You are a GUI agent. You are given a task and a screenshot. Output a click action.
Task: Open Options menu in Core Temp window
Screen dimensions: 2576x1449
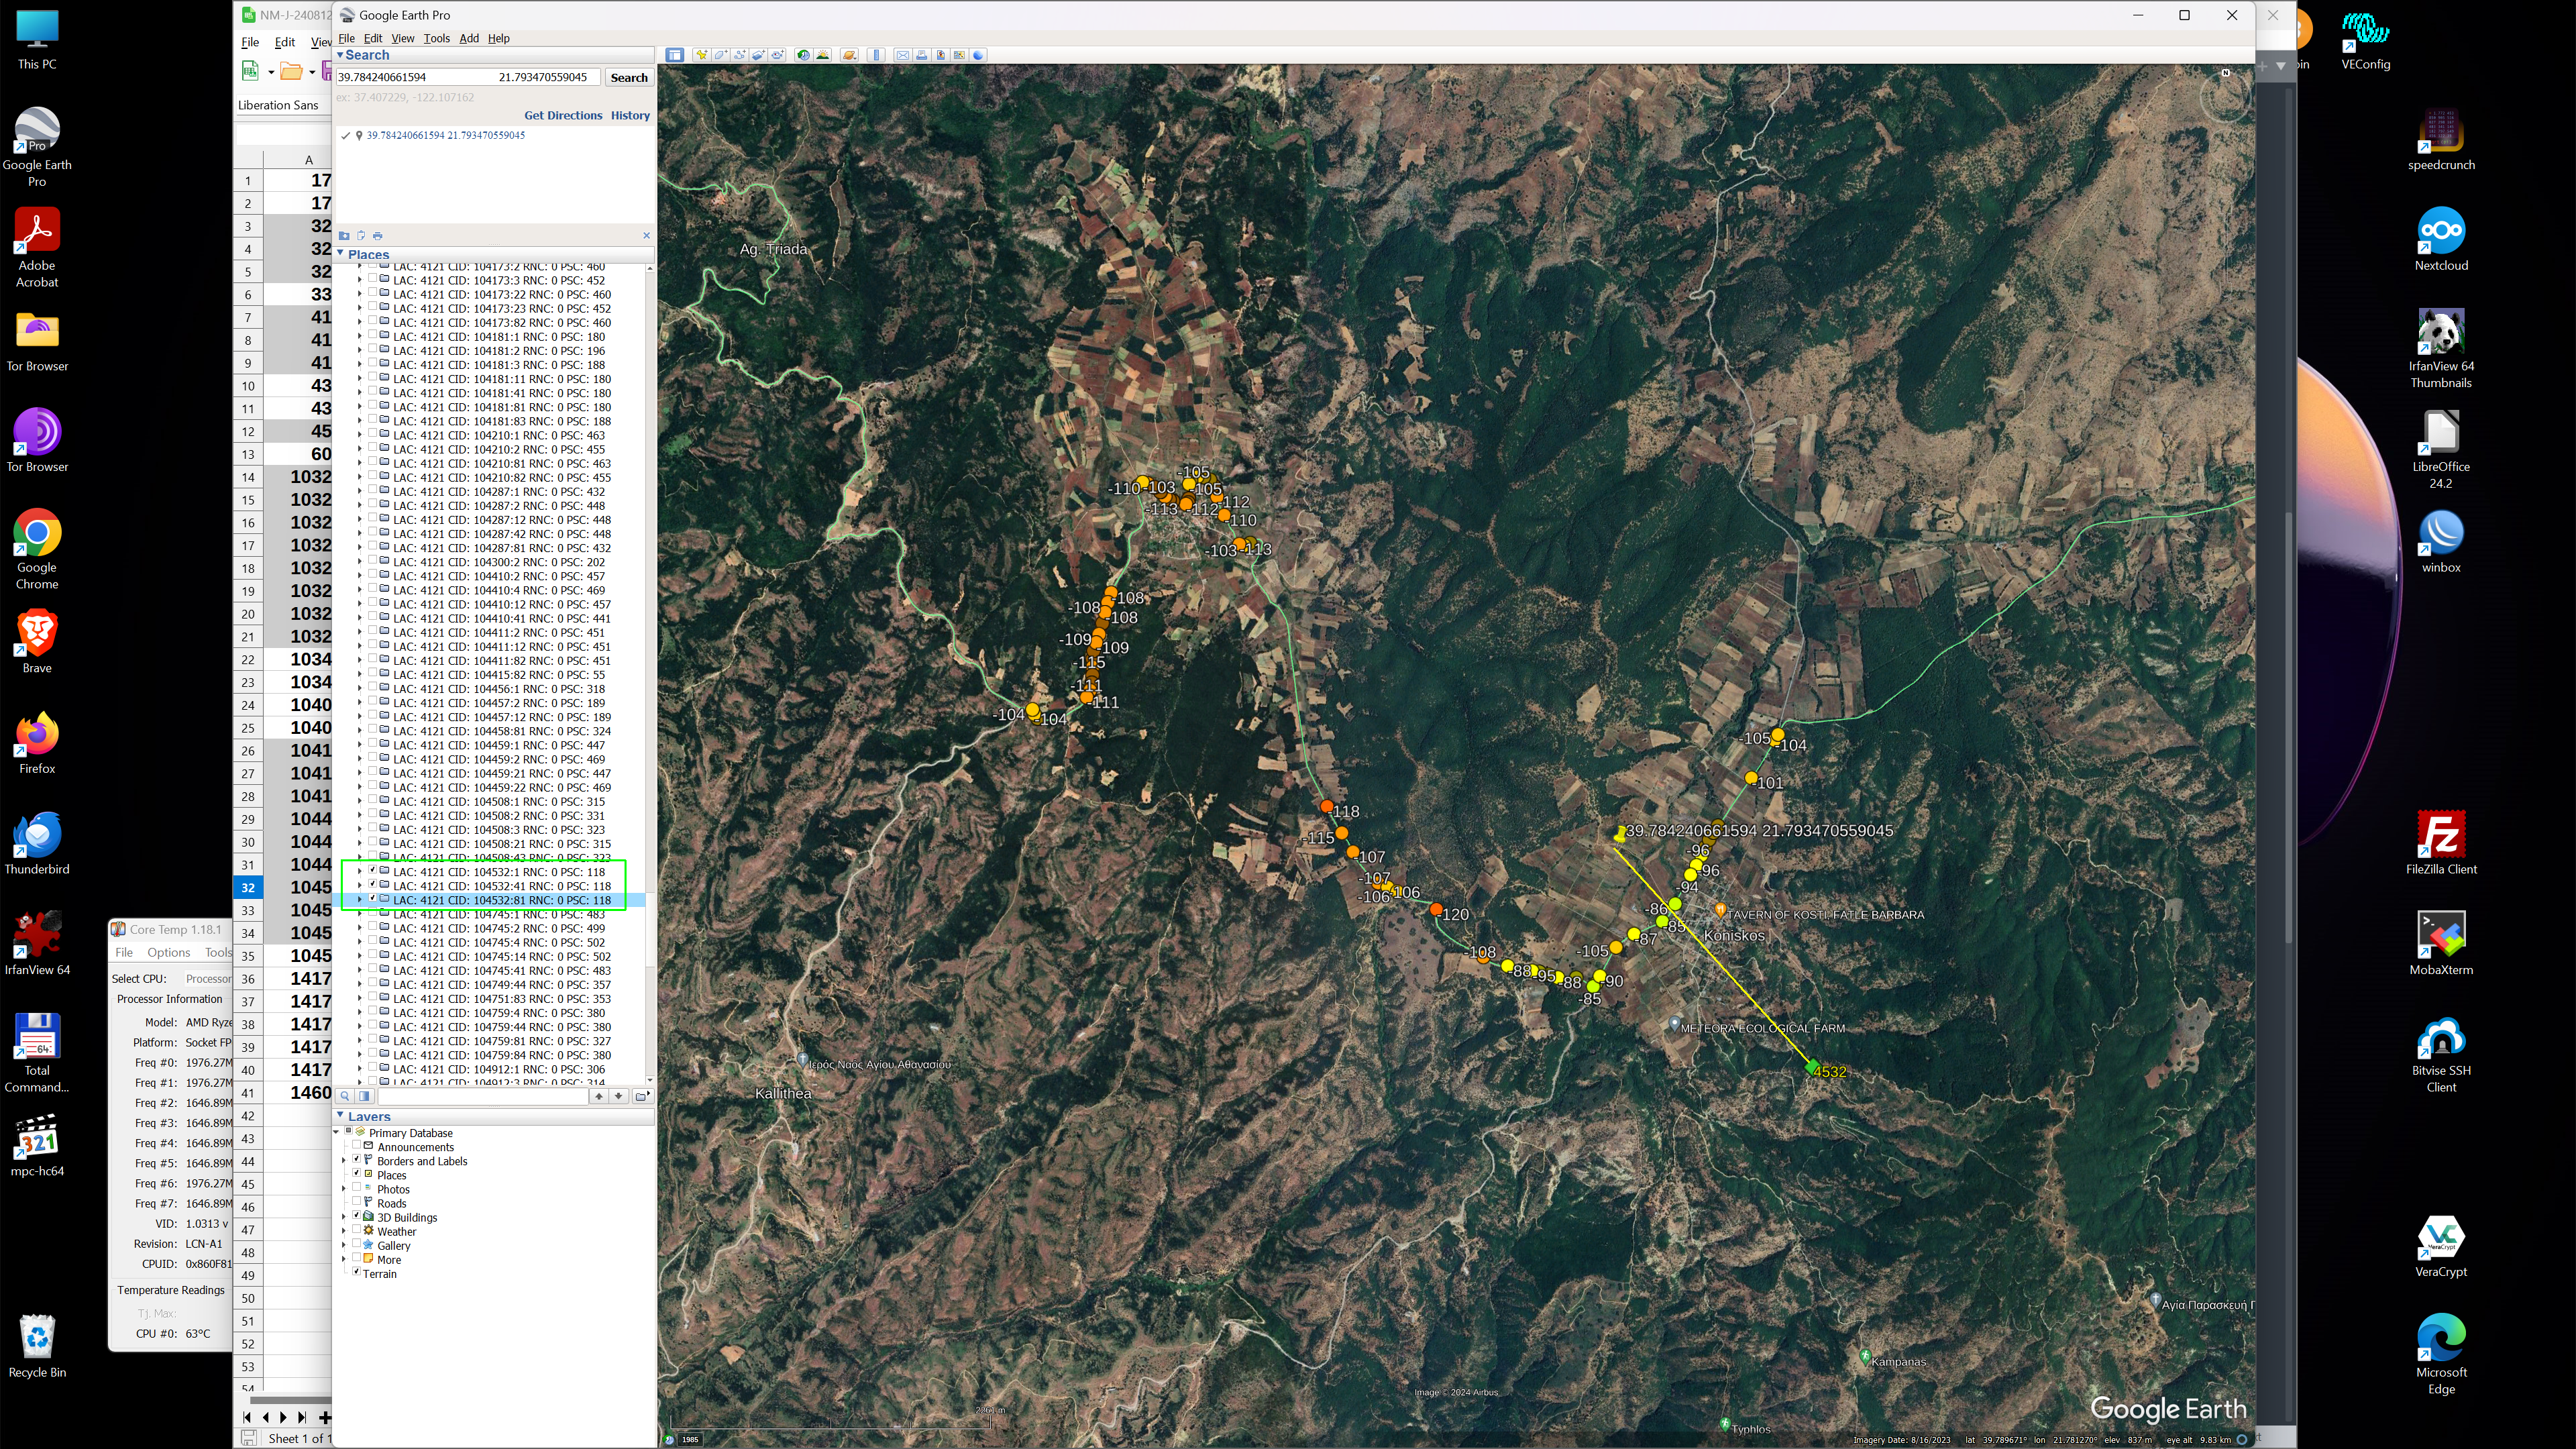[x=168, y=952]
